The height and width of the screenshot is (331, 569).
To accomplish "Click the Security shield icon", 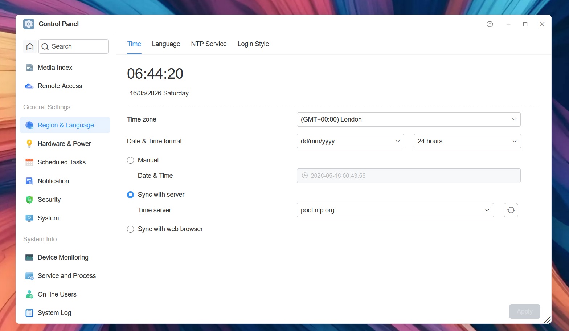I will click(29, 200).
